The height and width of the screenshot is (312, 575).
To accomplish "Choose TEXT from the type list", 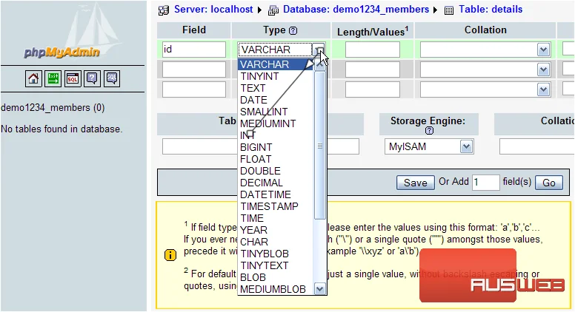I will [x=276, y=88].
